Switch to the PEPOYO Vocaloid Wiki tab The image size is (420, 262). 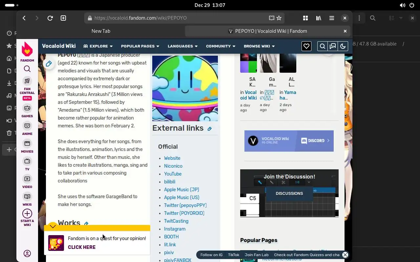267,31
